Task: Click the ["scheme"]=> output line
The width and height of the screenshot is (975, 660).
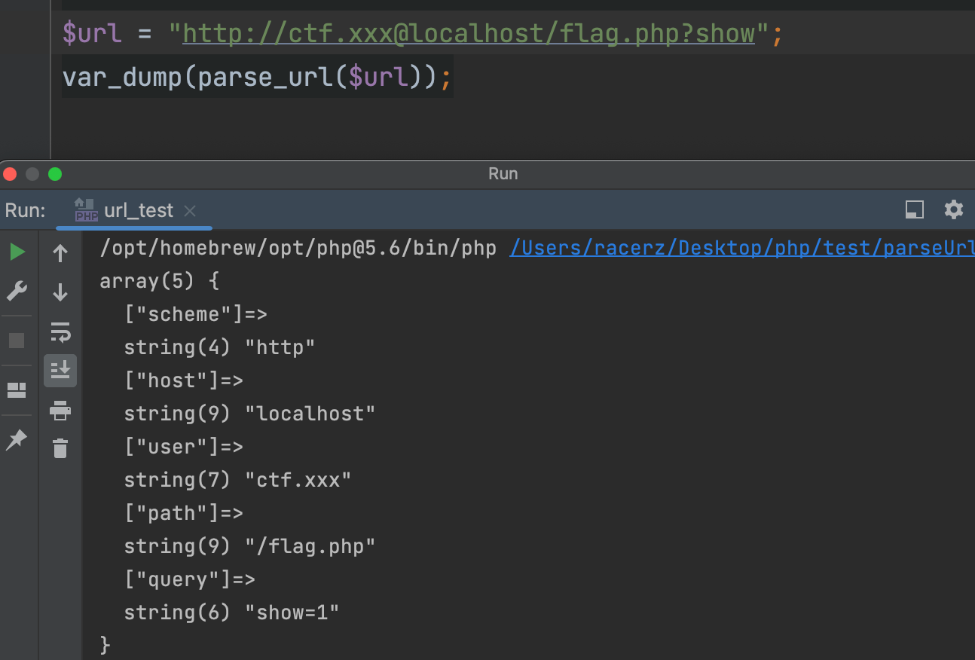Action: click(196, 314)
